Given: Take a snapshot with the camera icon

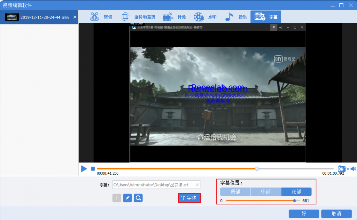Looking at the screenshot, I should 341,169.
